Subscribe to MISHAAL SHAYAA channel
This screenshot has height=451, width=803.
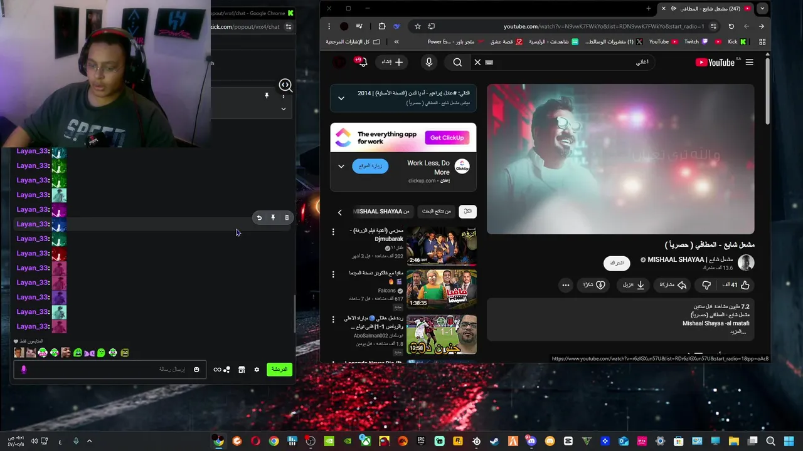coord(617,263)
